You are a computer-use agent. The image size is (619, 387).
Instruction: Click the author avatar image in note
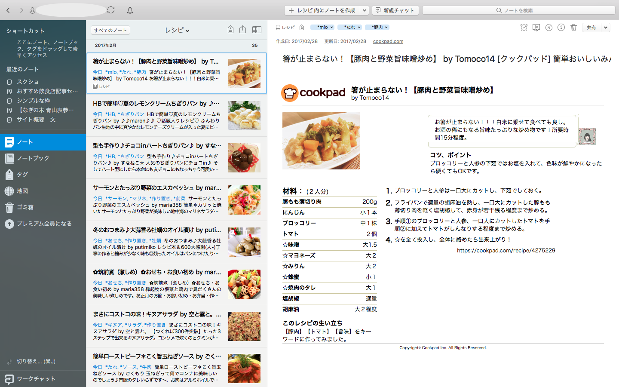(x=587, y=136)
